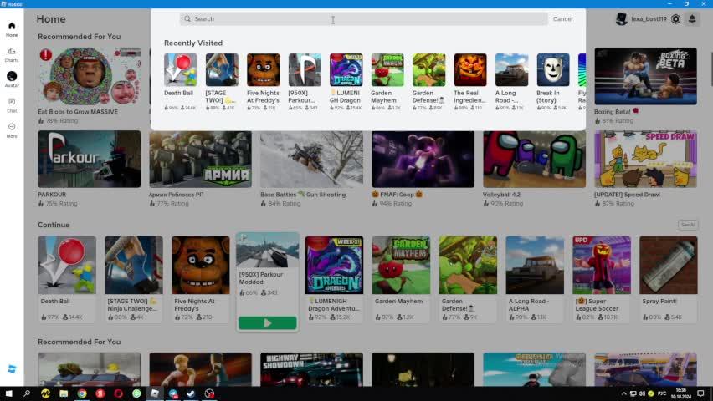Viewport: 713px width, 401px height.
Task: Open Super League Soccer in Continue row
Action: (602, 279)
